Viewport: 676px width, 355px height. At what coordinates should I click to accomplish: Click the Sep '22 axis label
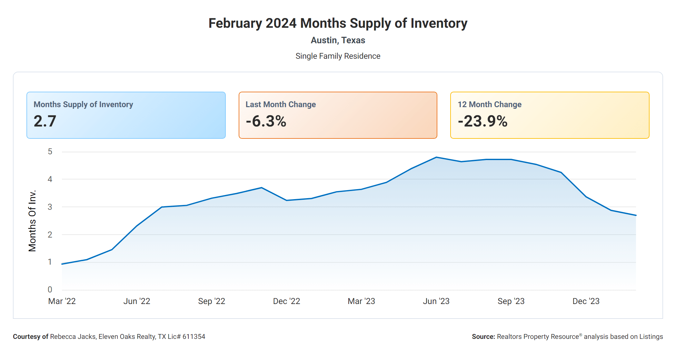[x=212, y=301]
